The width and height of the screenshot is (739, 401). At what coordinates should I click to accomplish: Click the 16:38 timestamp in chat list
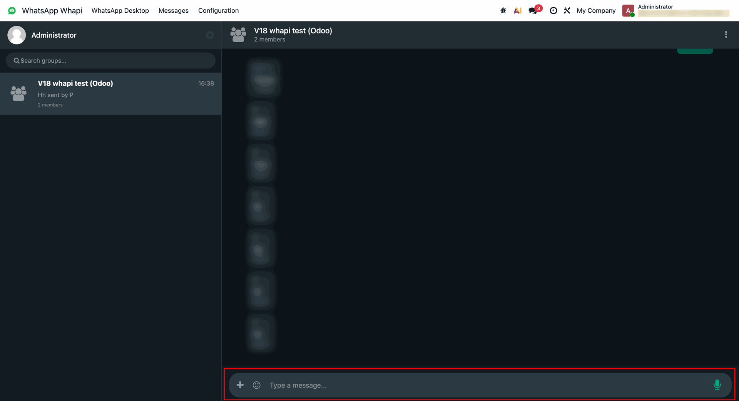pyautogui.click(x=206, y=83)
